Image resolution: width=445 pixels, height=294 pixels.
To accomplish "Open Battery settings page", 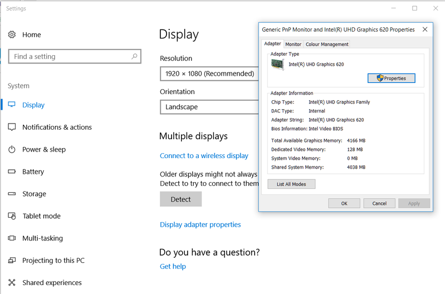I will (33, 171).
